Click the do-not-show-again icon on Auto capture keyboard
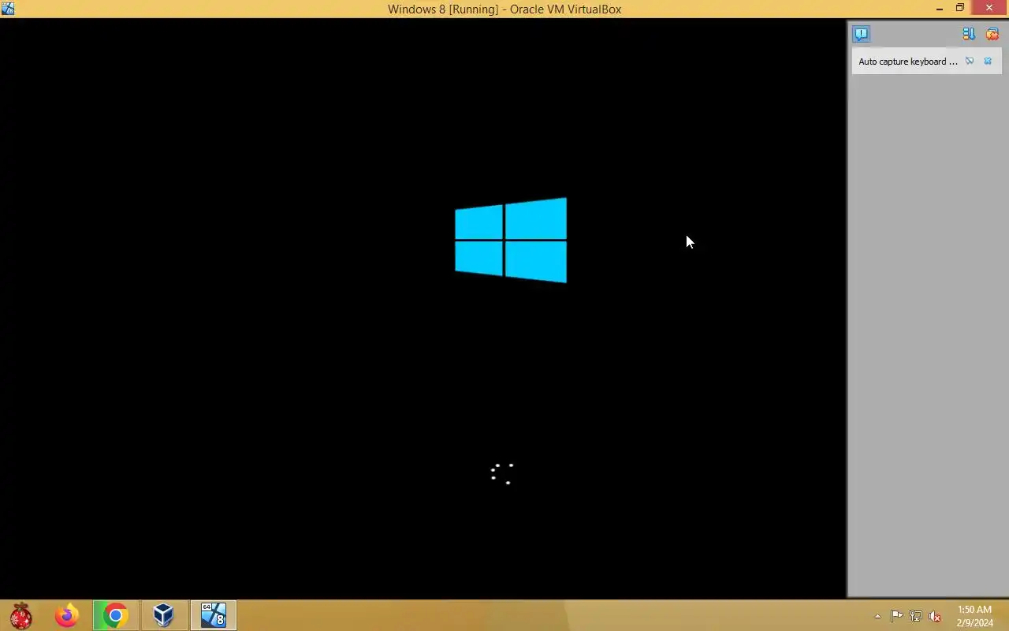Screen dimensions: 1009x631 pyautogui.click(x=970, y=61)
